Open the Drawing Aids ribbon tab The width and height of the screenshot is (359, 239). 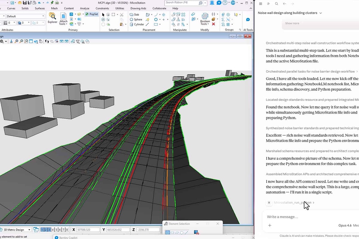pyautogui.click(x=138, y=8)
